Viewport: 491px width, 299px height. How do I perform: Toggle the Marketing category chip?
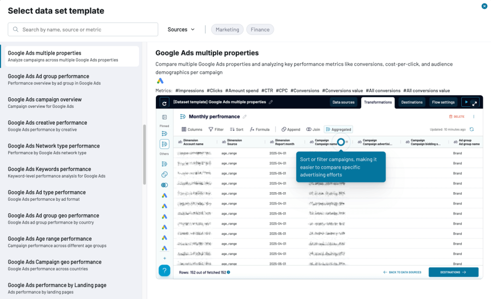(227, 29)
